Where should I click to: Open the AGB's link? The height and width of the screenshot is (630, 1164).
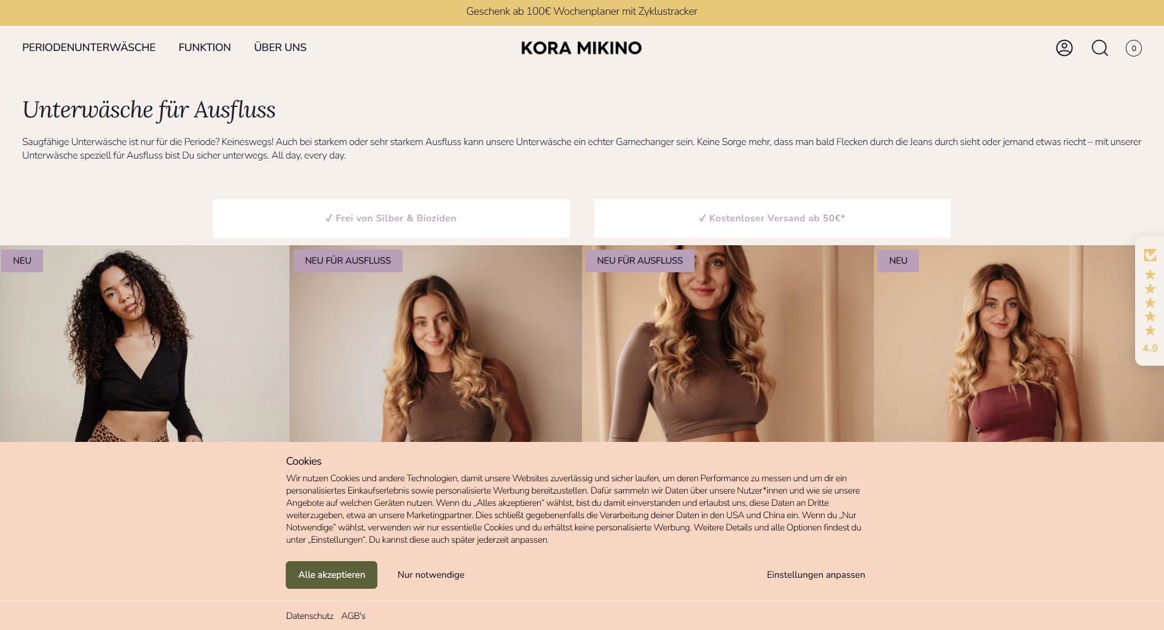coord(353,616)
